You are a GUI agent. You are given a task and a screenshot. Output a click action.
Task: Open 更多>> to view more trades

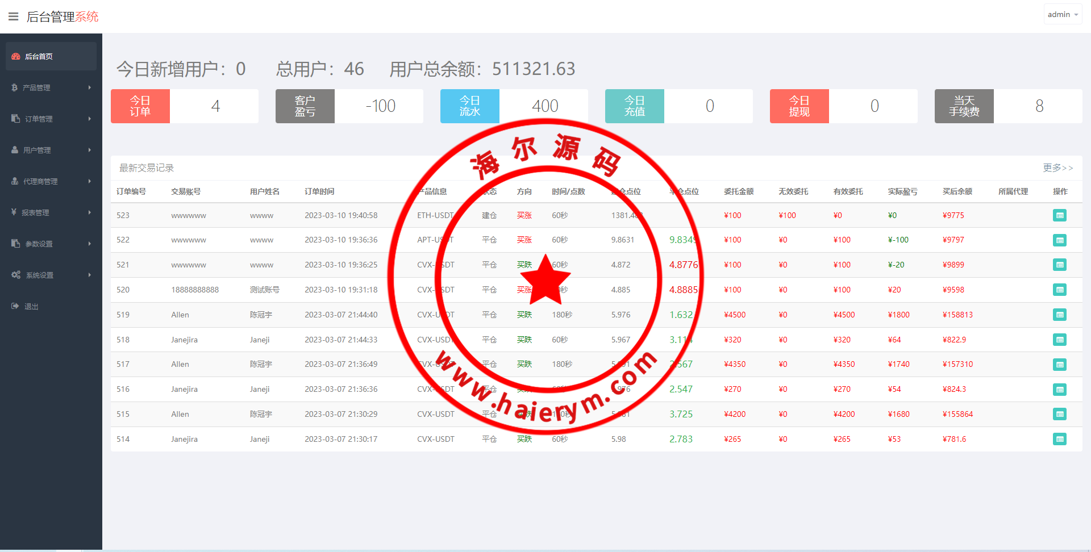1057,168
